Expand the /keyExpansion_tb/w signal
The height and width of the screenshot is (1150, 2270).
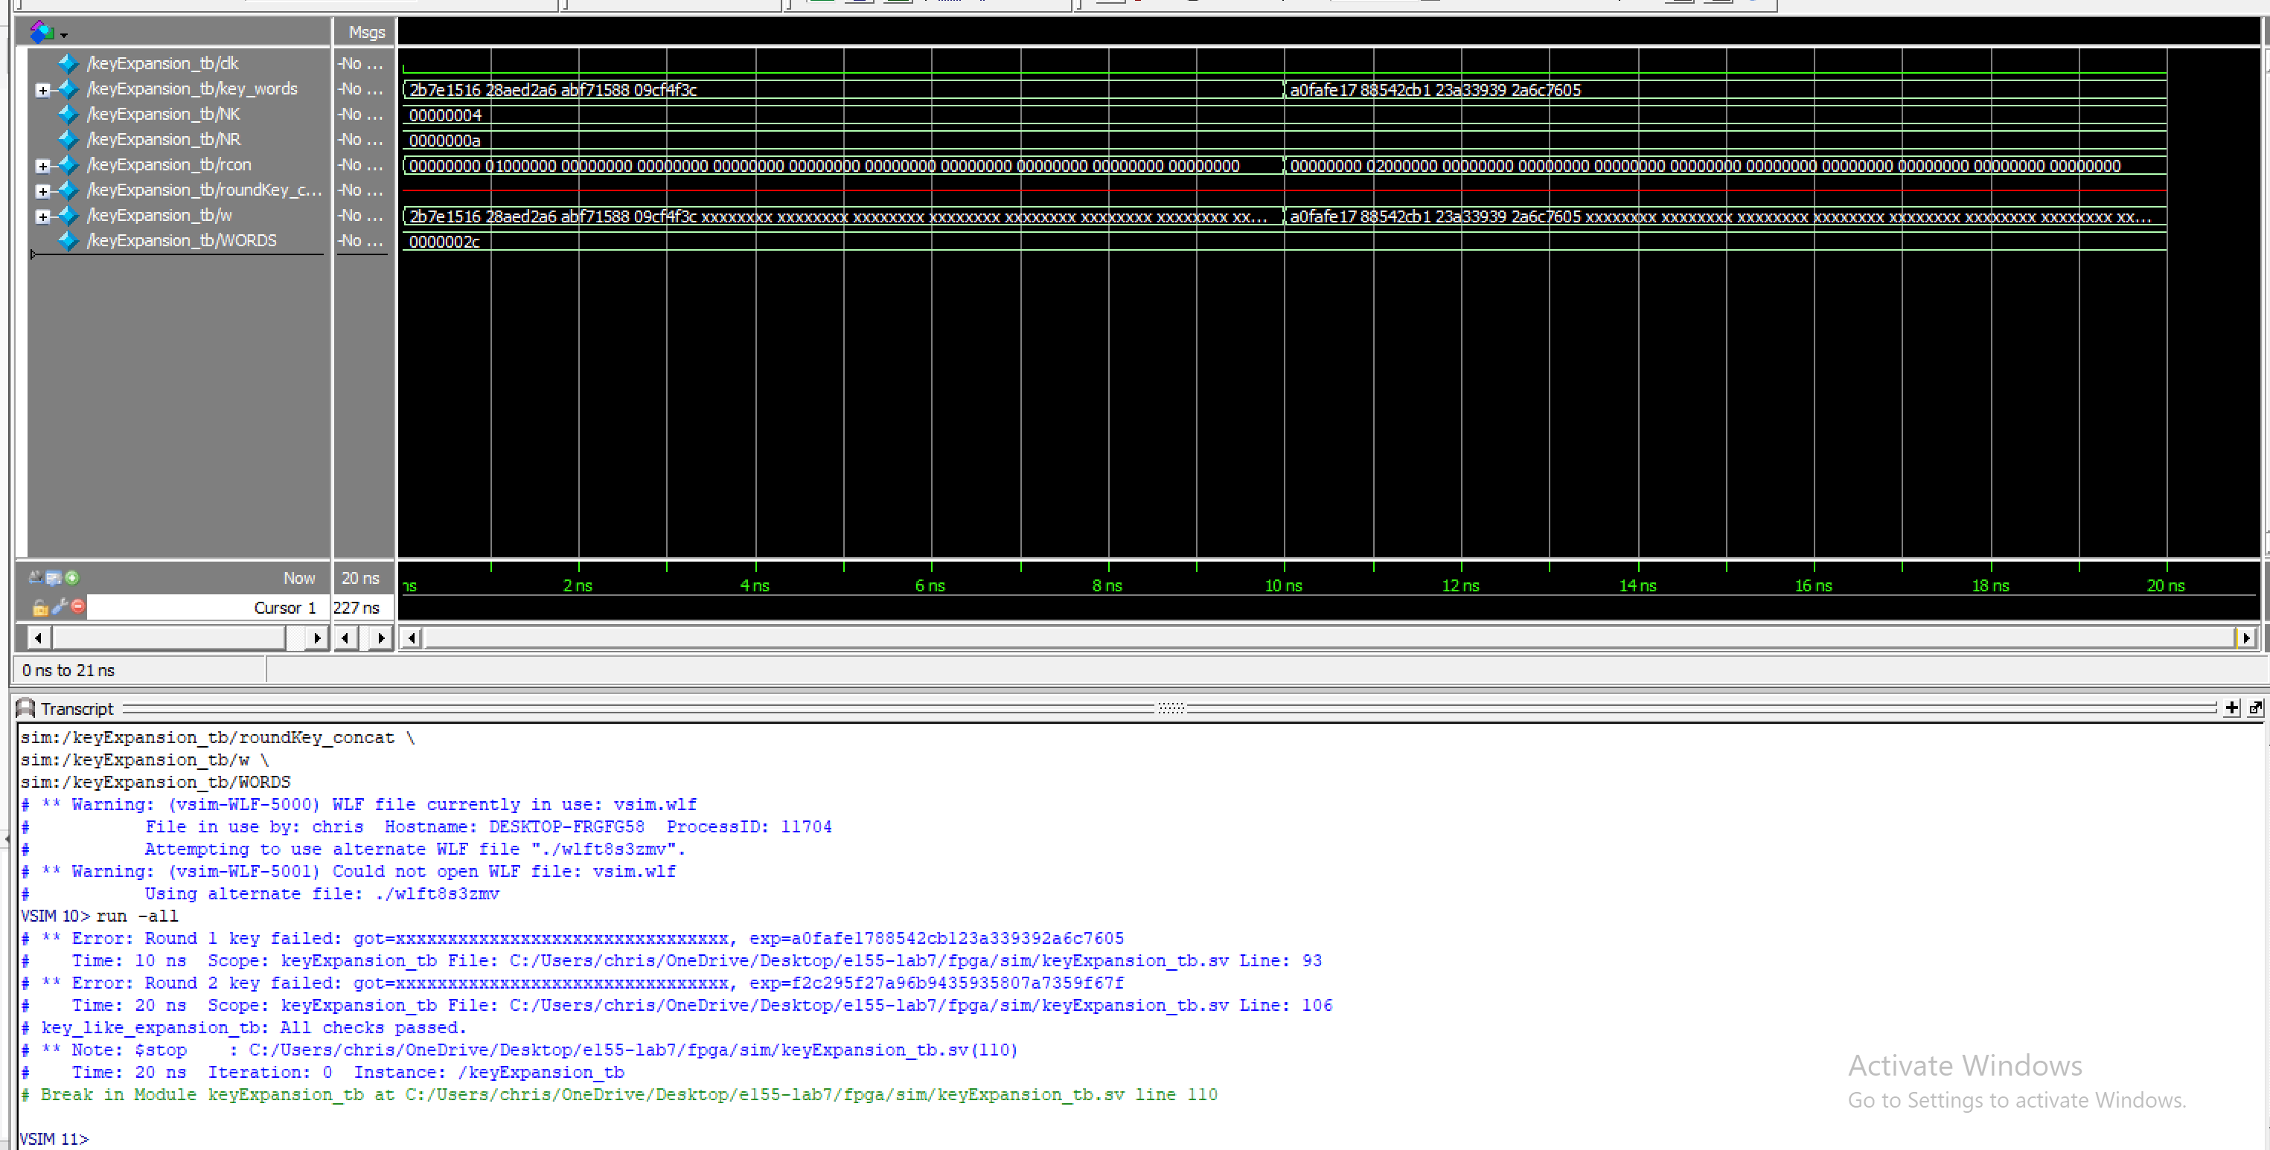coord(42,216)
